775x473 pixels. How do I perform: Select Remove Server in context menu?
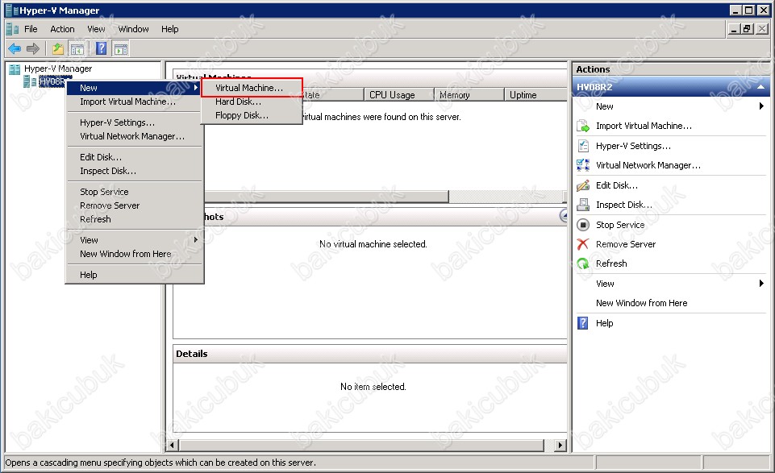pos(134,205)
